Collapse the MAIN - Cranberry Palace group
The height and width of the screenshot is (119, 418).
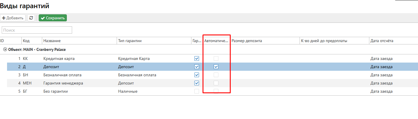click(5, 49)
